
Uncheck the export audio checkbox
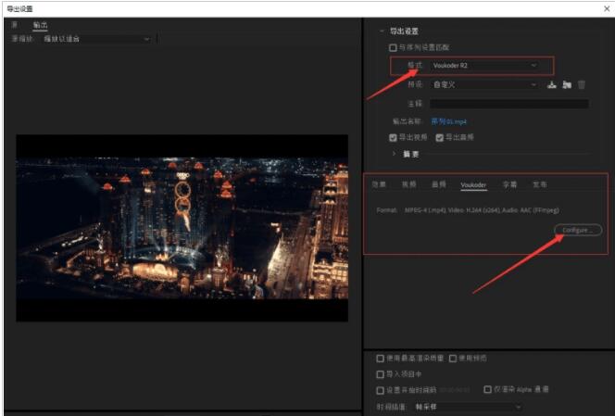439,137
